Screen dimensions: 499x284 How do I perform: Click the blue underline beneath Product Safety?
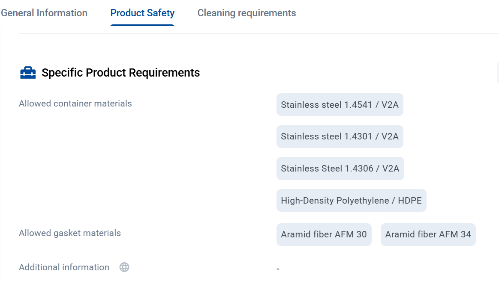[x=142, y=25]
